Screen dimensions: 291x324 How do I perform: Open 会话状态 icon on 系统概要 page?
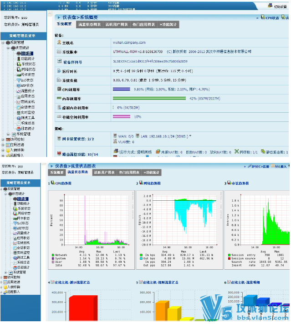(x=19, y=107)
